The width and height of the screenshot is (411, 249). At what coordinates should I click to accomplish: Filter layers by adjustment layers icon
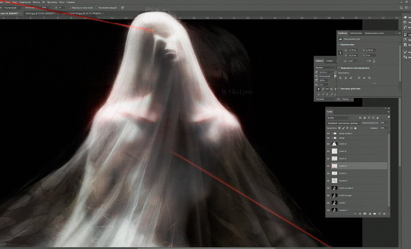[364, 118]
